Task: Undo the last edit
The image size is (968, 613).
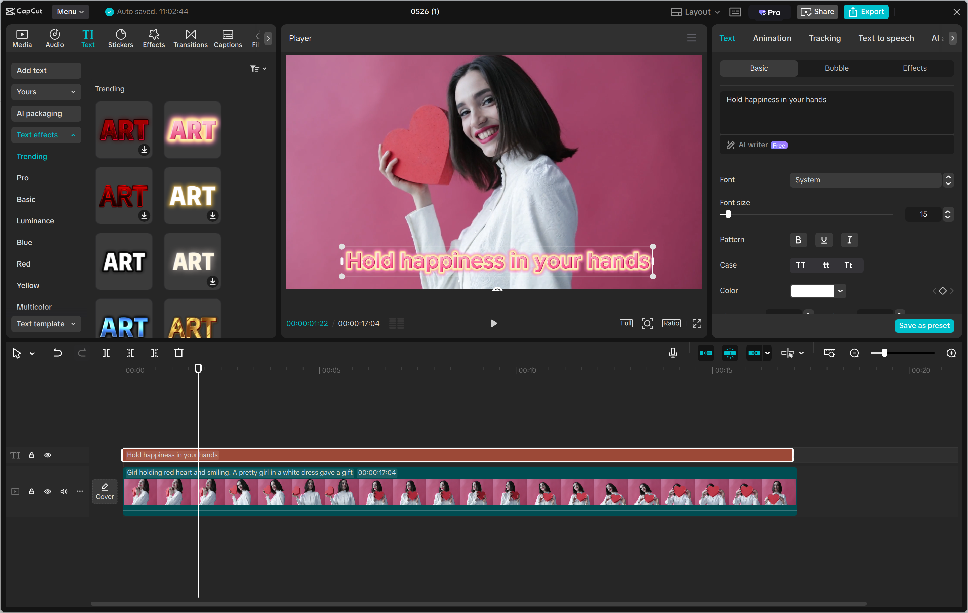Action: 57,353
